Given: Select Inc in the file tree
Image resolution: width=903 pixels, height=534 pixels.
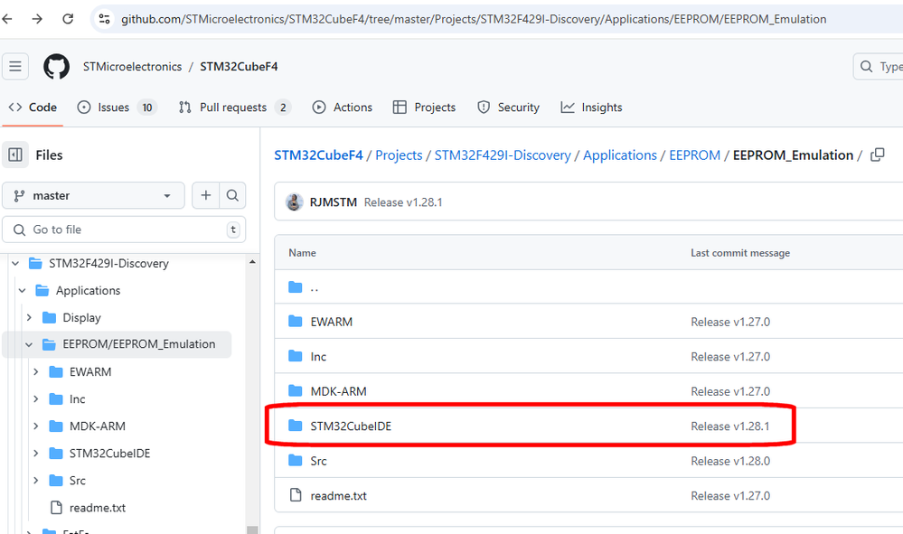Looking at the screenshot, I should (77, 399).
